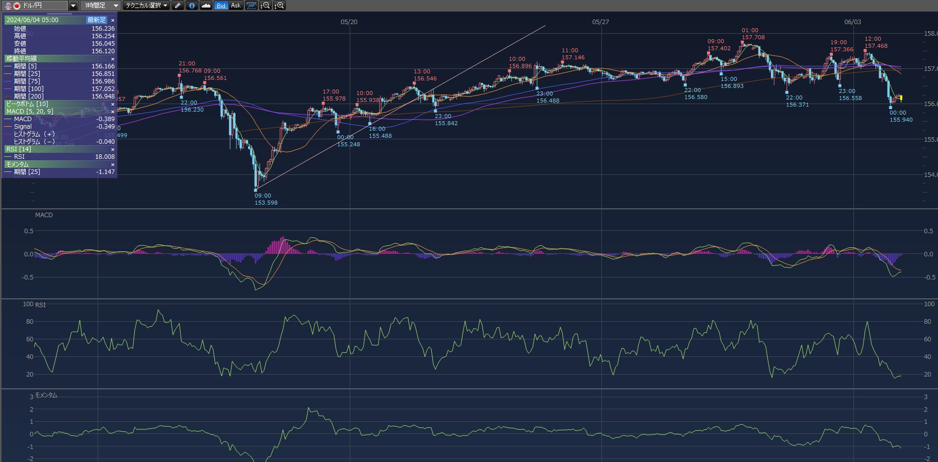This screenshot has width=938, height=462.
Task: Switch price display to Bid
Action: click(221, 6)
